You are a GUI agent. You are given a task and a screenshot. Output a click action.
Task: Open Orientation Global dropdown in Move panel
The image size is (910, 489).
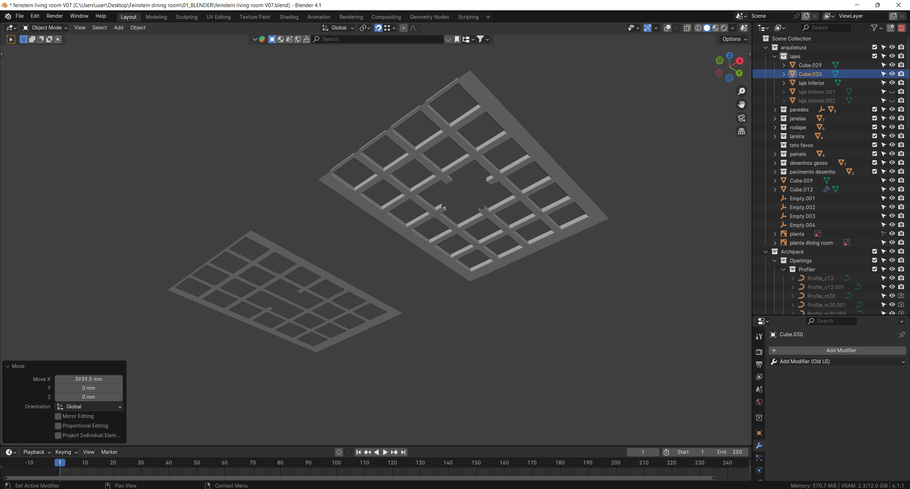coord(89,407)
